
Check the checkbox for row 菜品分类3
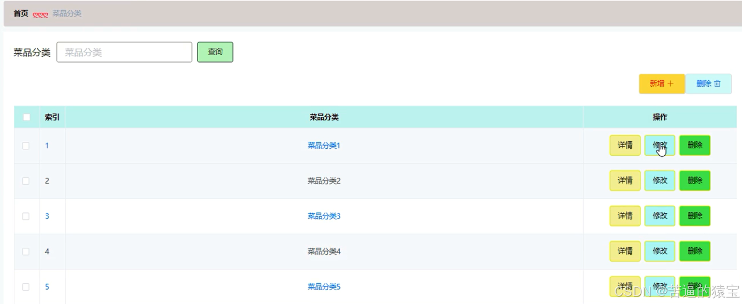(26, 216)
